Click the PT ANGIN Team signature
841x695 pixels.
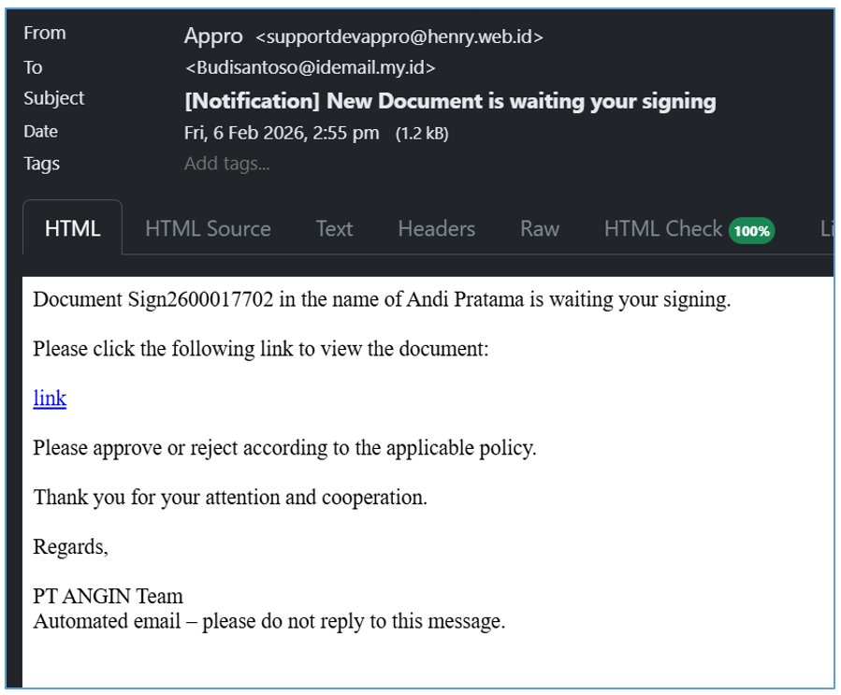[x=108, y=596]
